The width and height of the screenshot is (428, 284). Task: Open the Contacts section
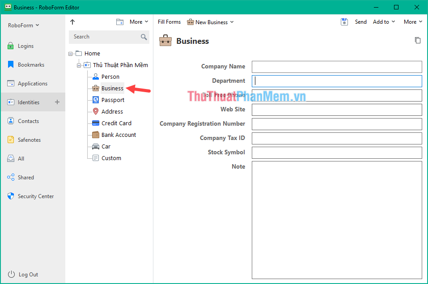click(27, 121)
